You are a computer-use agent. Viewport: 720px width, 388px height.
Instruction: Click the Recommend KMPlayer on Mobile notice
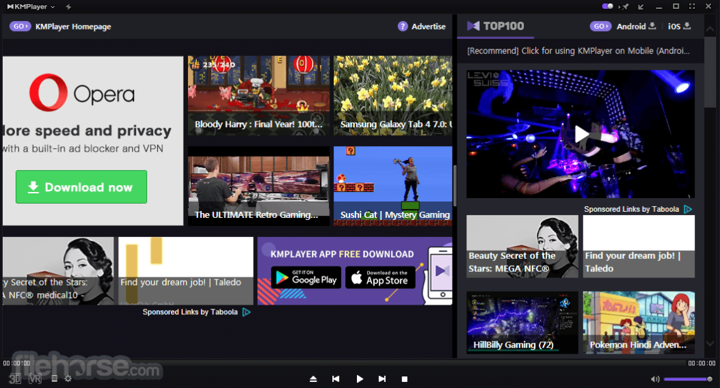[x=578, y=51]
